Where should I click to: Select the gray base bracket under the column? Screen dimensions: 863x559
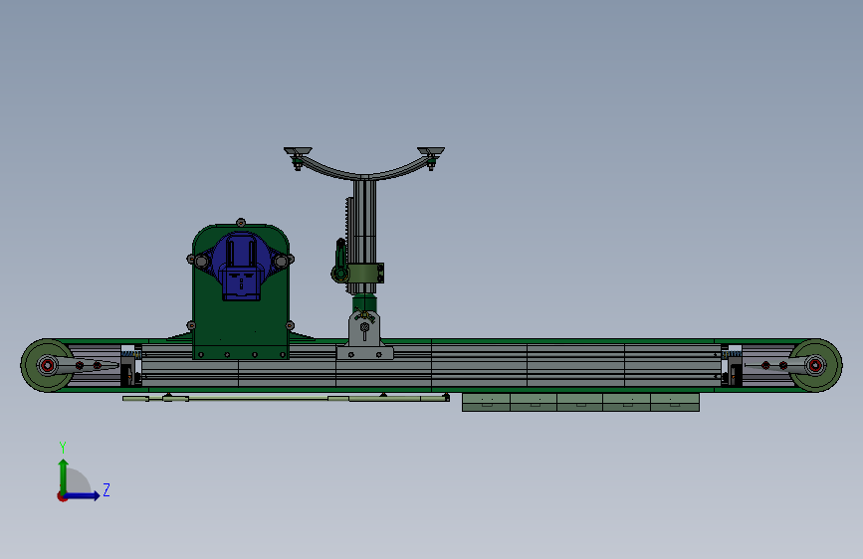[x=364, y=335]
